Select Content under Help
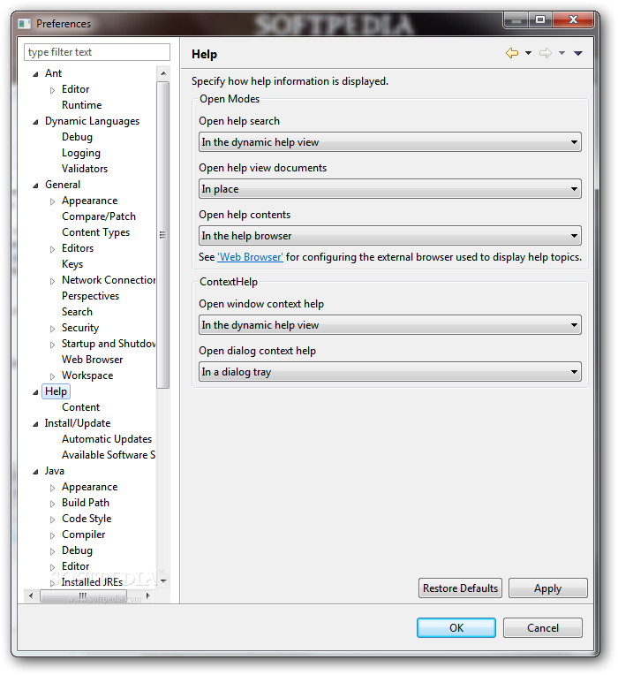Screen dimensions: 618x675 (x=81, y=407)
